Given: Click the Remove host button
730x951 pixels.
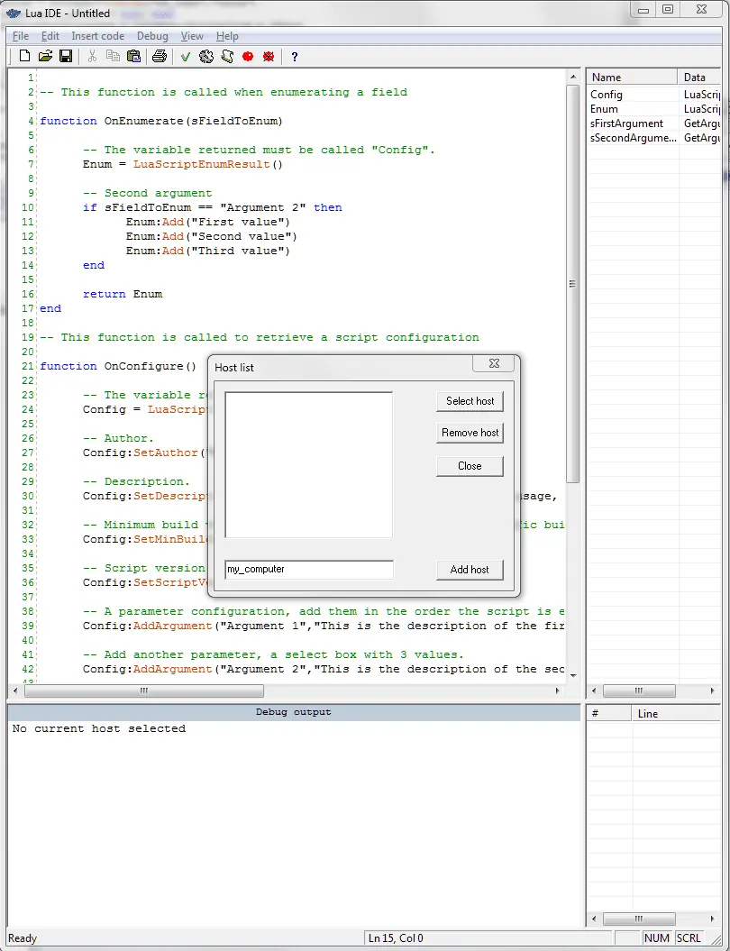Looking at the screenshot, I should point(470,433).
